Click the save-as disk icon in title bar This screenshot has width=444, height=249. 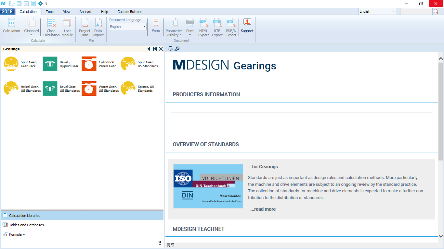tap(26, 4)
